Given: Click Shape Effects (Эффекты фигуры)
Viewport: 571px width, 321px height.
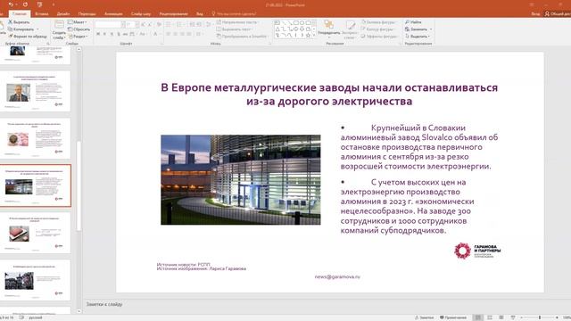Looking at the screenshot, I should 379,37.
